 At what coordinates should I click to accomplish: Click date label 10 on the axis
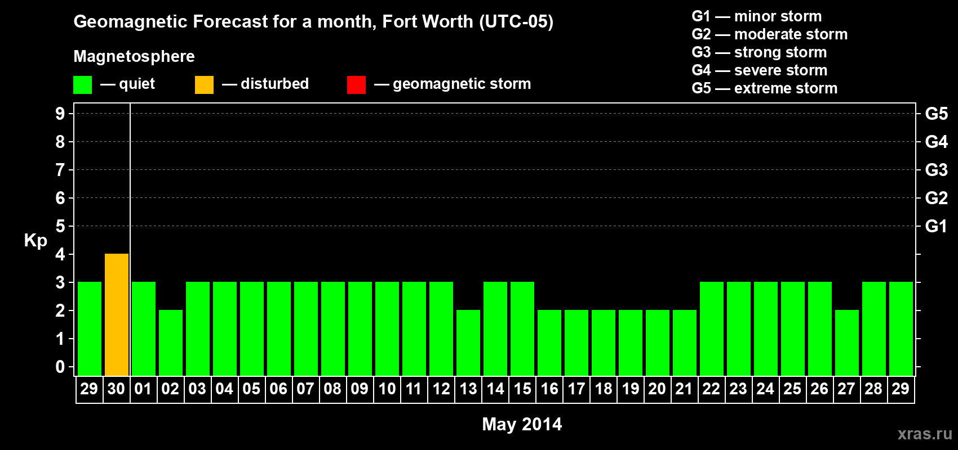coord(387,389)
